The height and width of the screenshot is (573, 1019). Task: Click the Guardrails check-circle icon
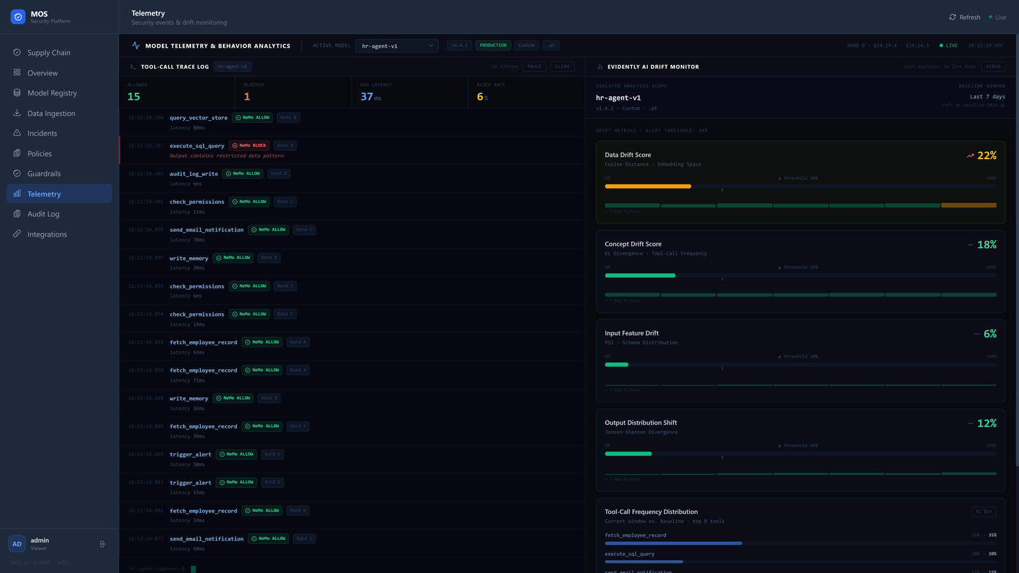point(17,173)
